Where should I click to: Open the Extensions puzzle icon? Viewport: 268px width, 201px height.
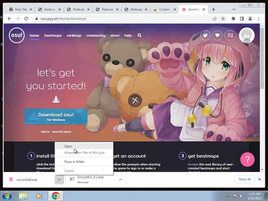pos(233,19)
